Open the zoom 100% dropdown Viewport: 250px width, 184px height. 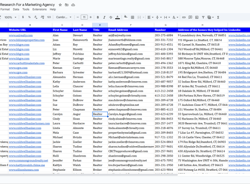[x=11, y=17]
